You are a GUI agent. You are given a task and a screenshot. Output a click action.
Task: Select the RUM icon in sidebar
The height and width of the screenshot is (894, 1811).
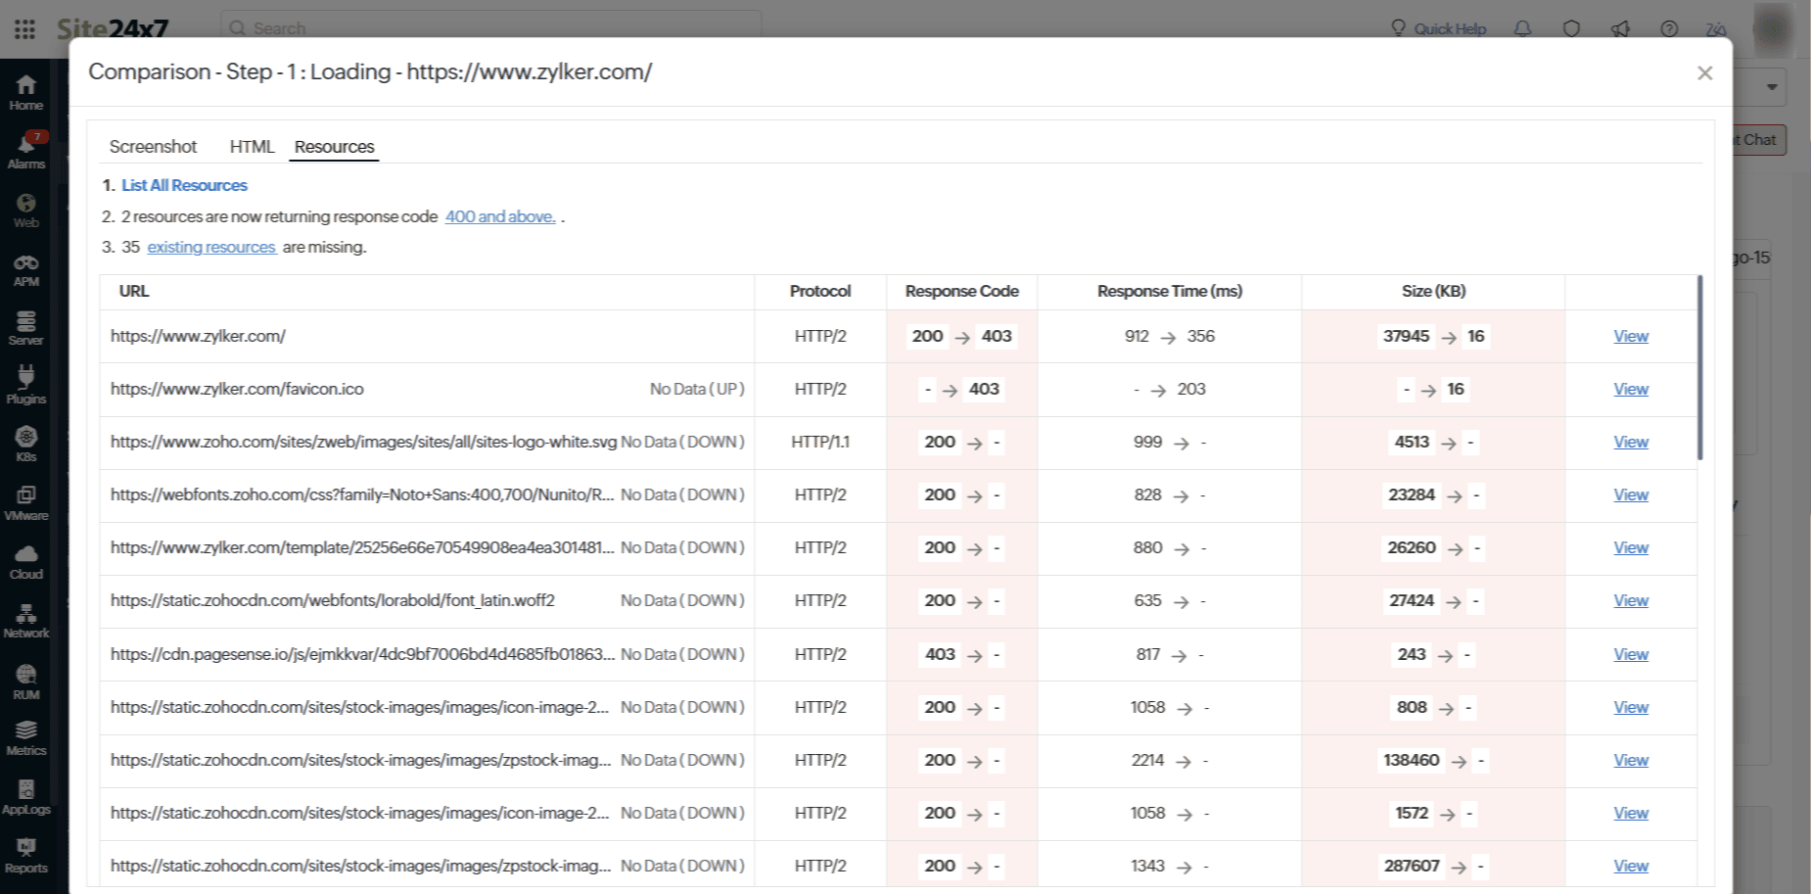coord(26,675)
